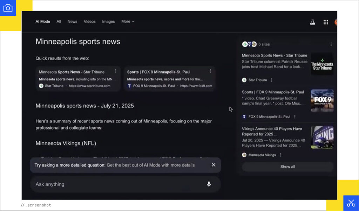The width and height of the screenshot is (359, 211).
Task: Click the scissors icon in bottom-right corner
Action: [351, 203]
